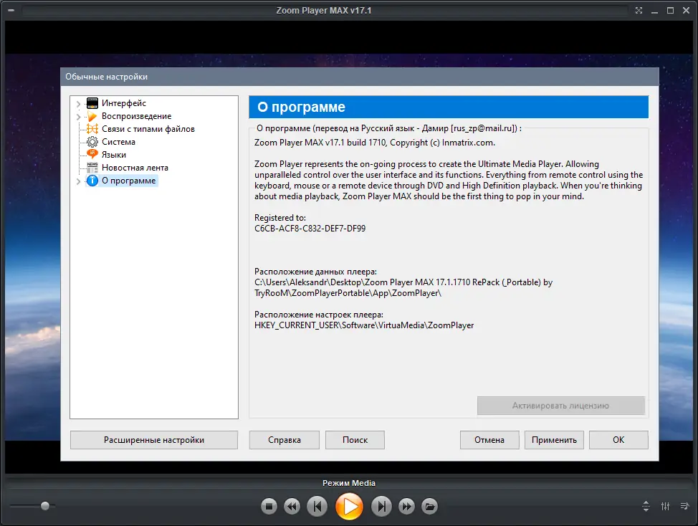698x526 pixels.
Task: Open file with the folder icon
Action: coord(429,507)
